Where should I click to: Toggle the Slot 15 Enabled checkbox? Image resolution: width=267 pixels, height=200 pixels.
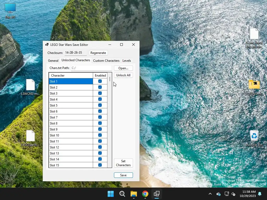[x=100, y=165]
